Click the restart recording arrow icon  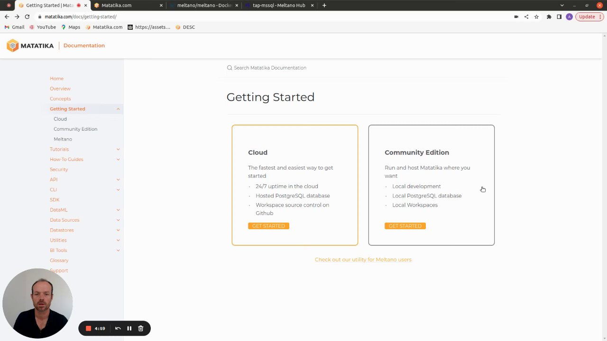pos(118,328)
